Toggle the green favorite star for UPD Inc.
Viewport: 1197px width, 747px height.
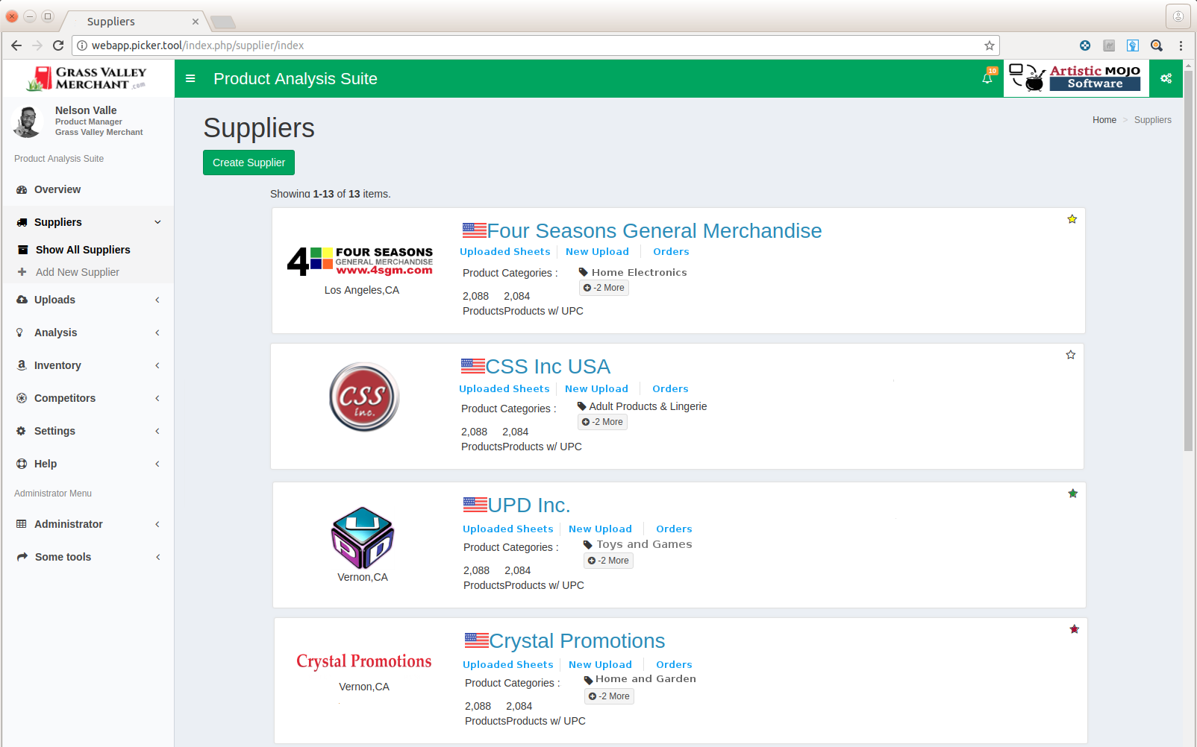1073,494
